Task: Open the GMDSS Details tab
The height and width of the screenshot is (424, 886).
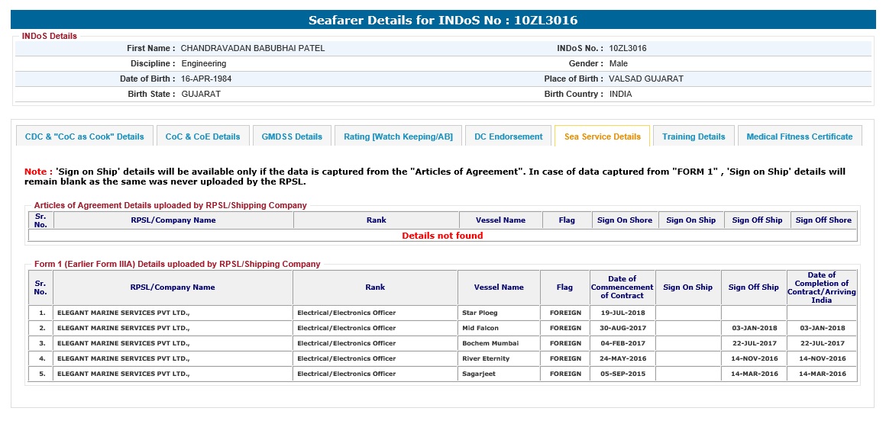Action: (x=292, y=137)
